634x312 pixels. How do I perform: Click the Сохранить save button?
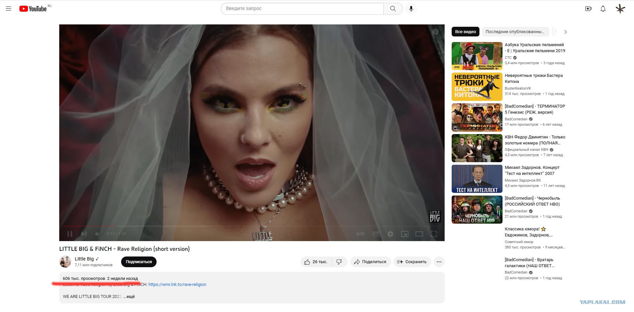pos(412,262)
